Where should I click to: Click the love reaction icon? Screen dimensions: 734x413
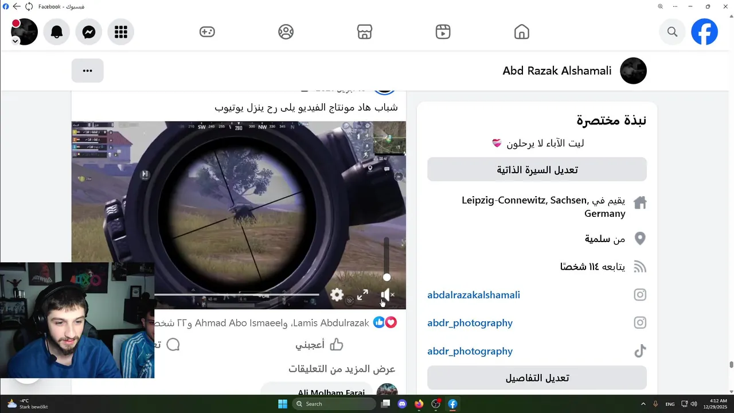[x=391, y=322]
